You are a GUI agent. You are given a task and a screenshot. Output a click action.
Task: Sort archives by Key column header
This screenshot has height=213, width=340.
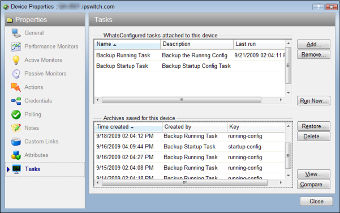point(256,127)
